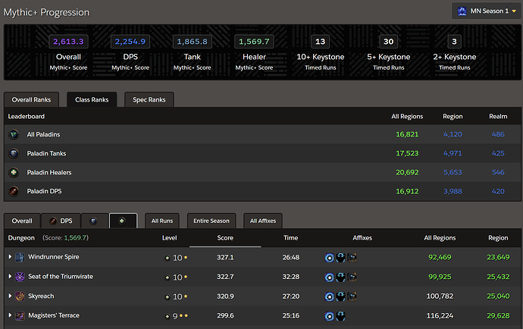This screenshot has width=523, height=329.
Task: Switch to the Overall Ranks tab
Action: click(33, 99)
